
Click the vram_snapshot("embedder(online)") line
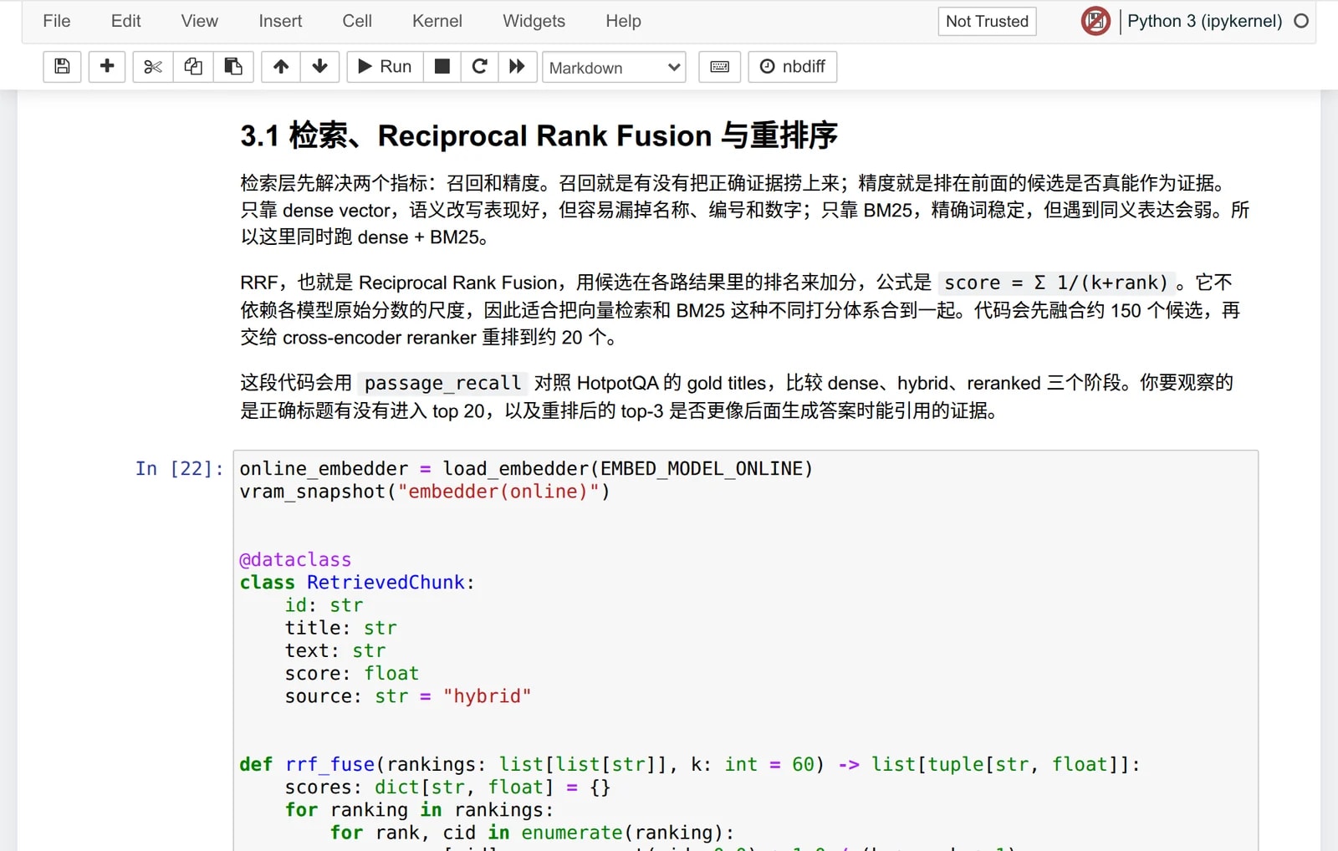pos(425,492)
